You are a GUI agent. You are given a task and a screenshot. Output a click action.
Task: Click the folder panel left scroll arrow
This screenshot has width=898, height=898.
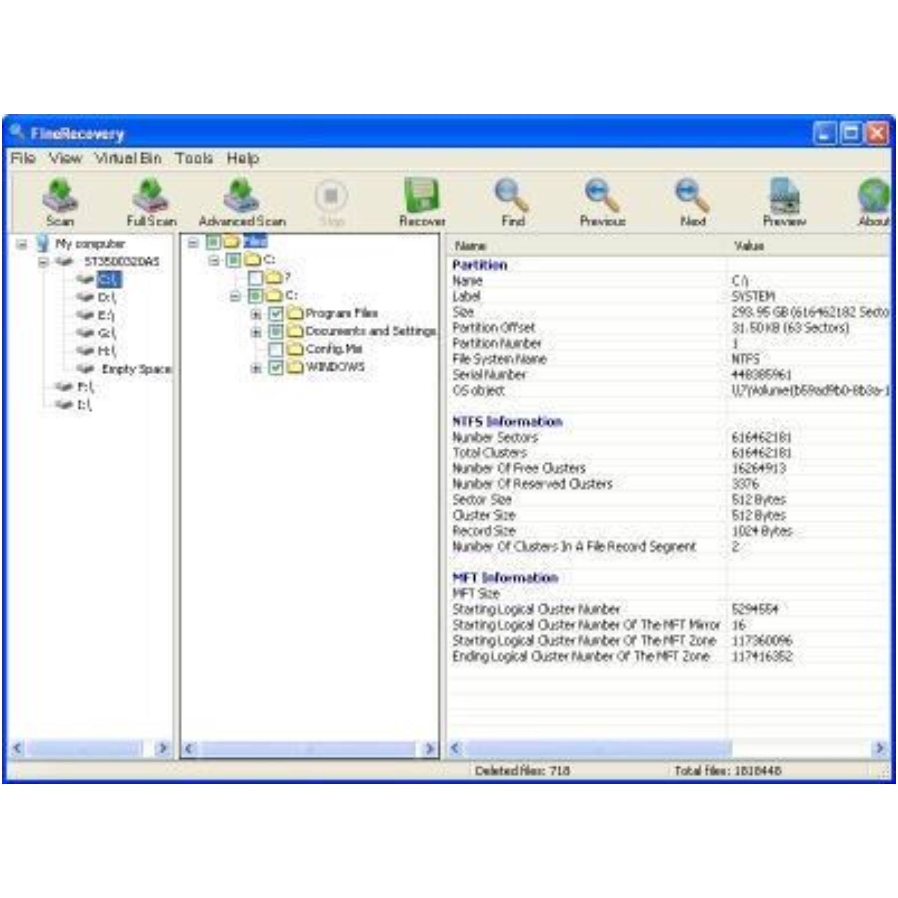[x=189, y=748]
